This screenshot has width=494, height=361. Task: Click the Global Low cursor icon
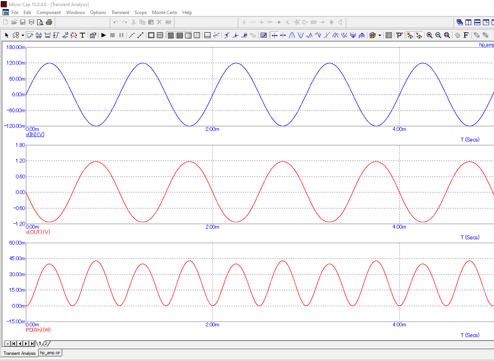pyautogui.click(x=344, y=35)
